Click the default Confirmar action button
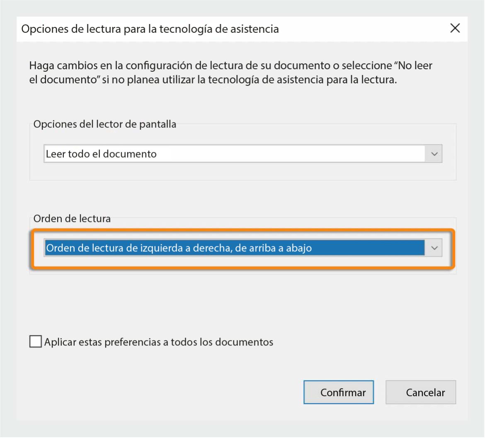Viewport: 485px width, 438px height. [x=338, y=392]
